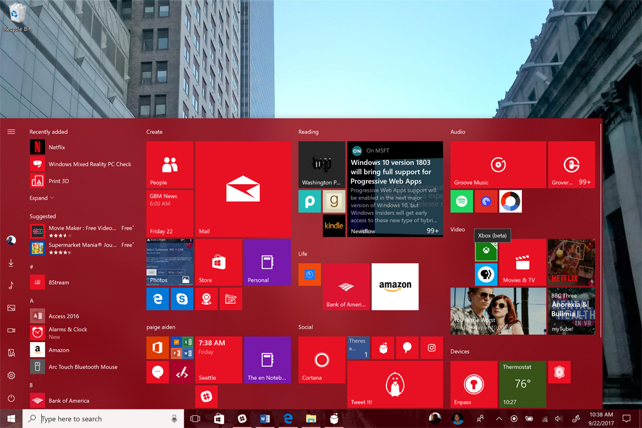
Task: Open the GBM News calendar tile
Action: tap(169, 214)
